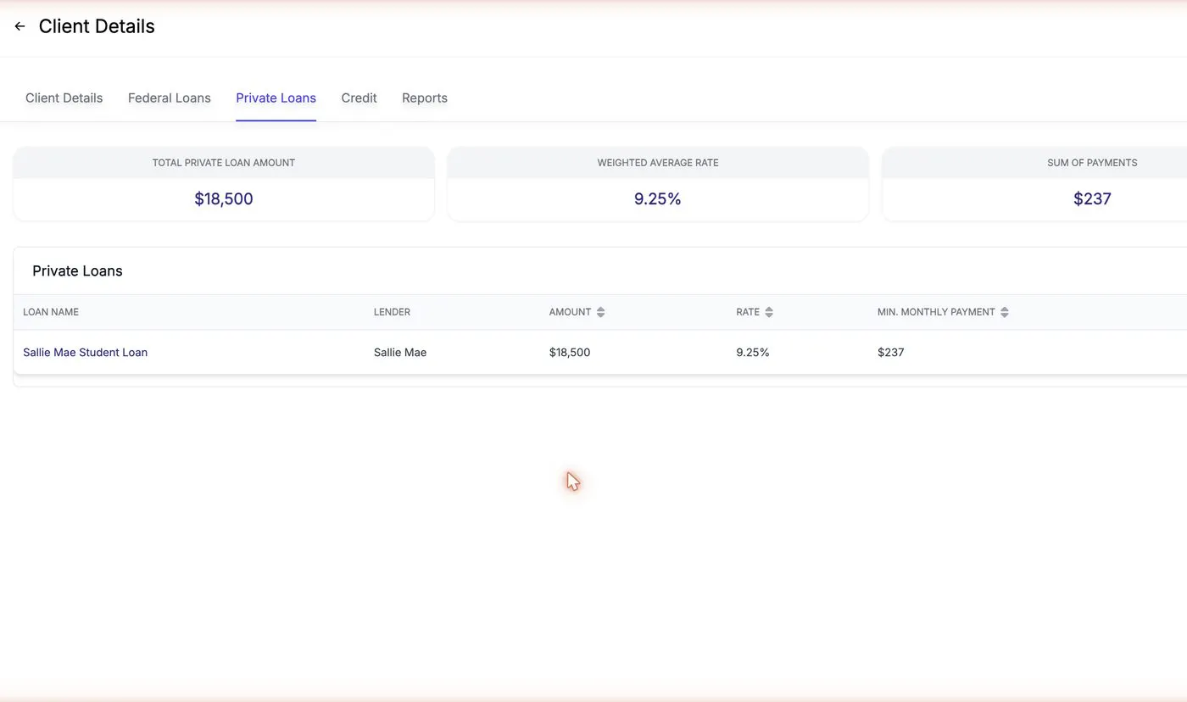
Task: Open the Credit tab
Action: pos(359,97)
